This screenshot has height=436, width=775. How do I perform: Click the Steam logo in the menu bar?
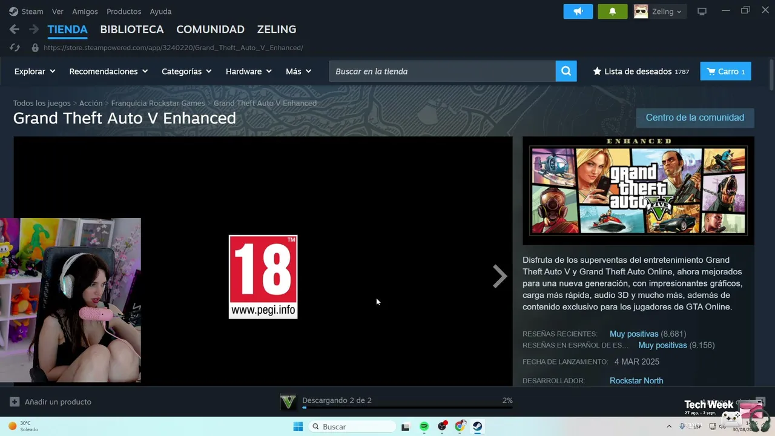coord(13,12)
